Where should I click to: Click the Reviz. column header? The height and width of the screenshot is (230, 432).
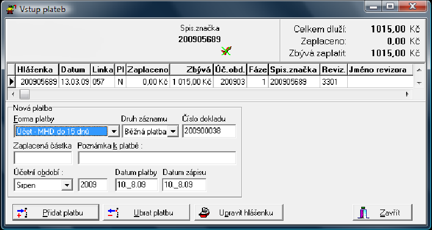[x=333, y=70]
